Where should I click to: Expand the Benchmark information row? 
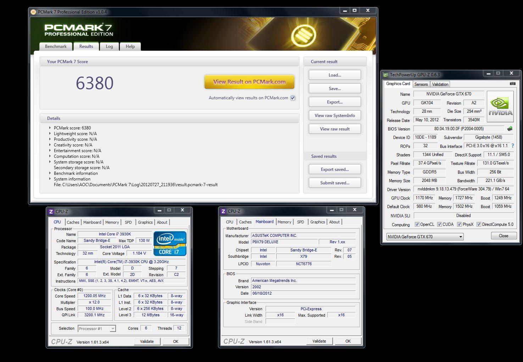coord(50,173)
